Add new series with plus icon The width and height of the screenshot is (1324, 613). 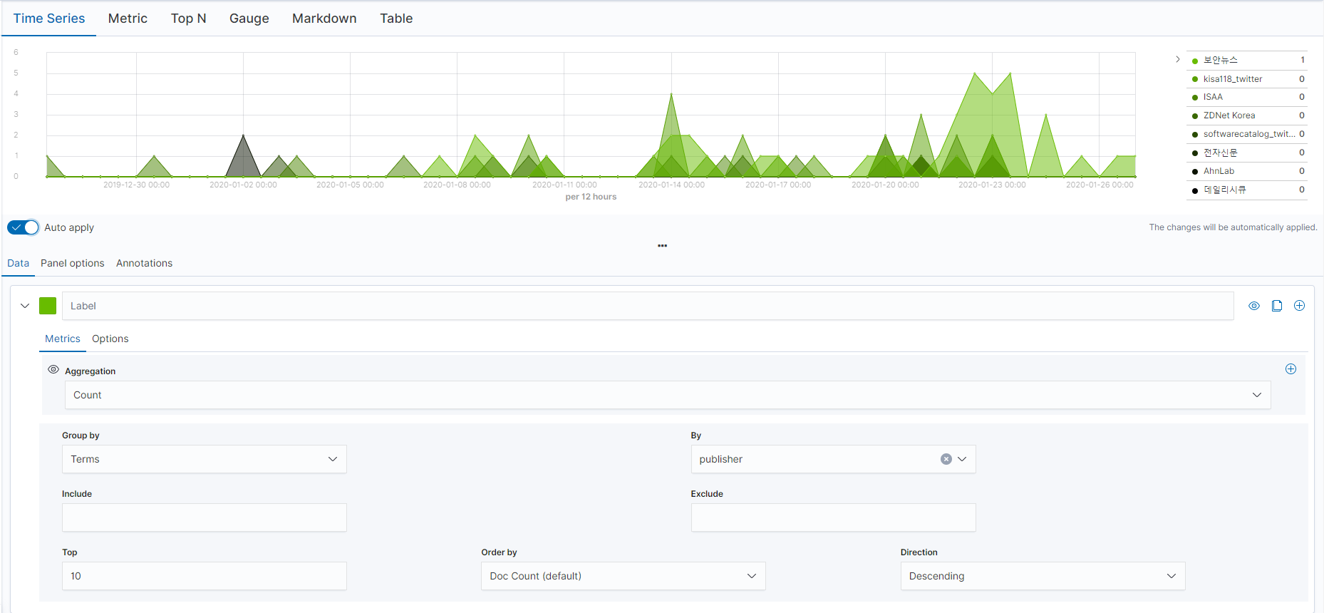[1300, 306]
